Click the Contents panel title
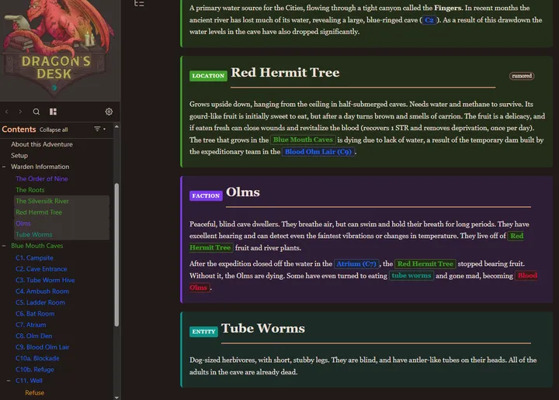Screen dimensions: 559x400 [19, 129]
